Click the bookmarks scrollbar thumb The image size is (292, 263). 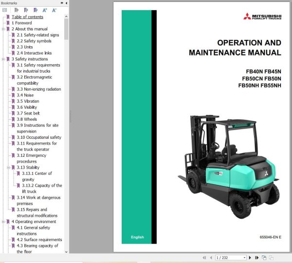point(66,29)
